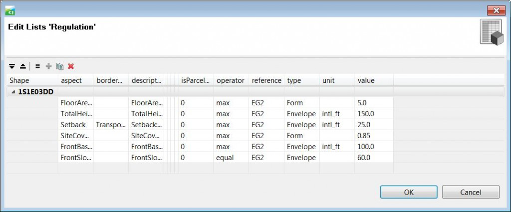Screen dimensions: 511x212
Task: Click the CityEngine icon in the title bar
Action: (10, 11)
